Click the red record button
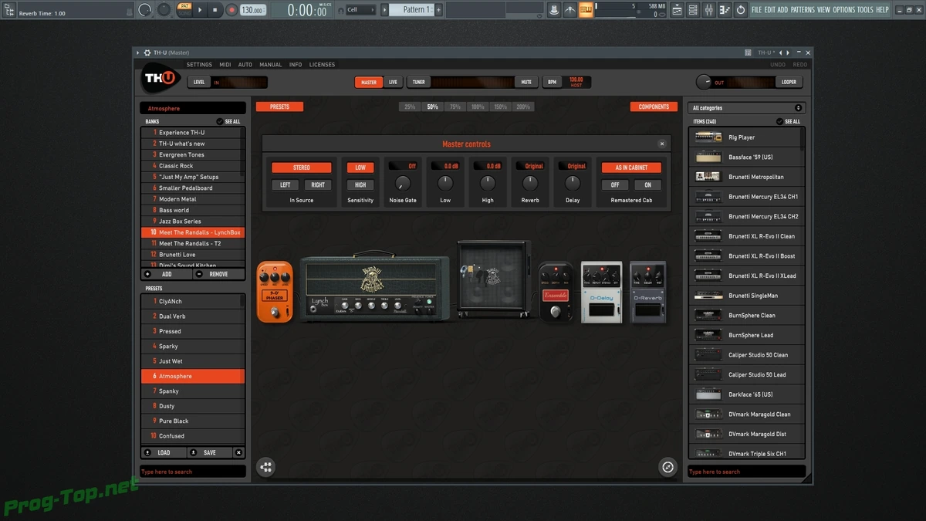 (231, 10)
